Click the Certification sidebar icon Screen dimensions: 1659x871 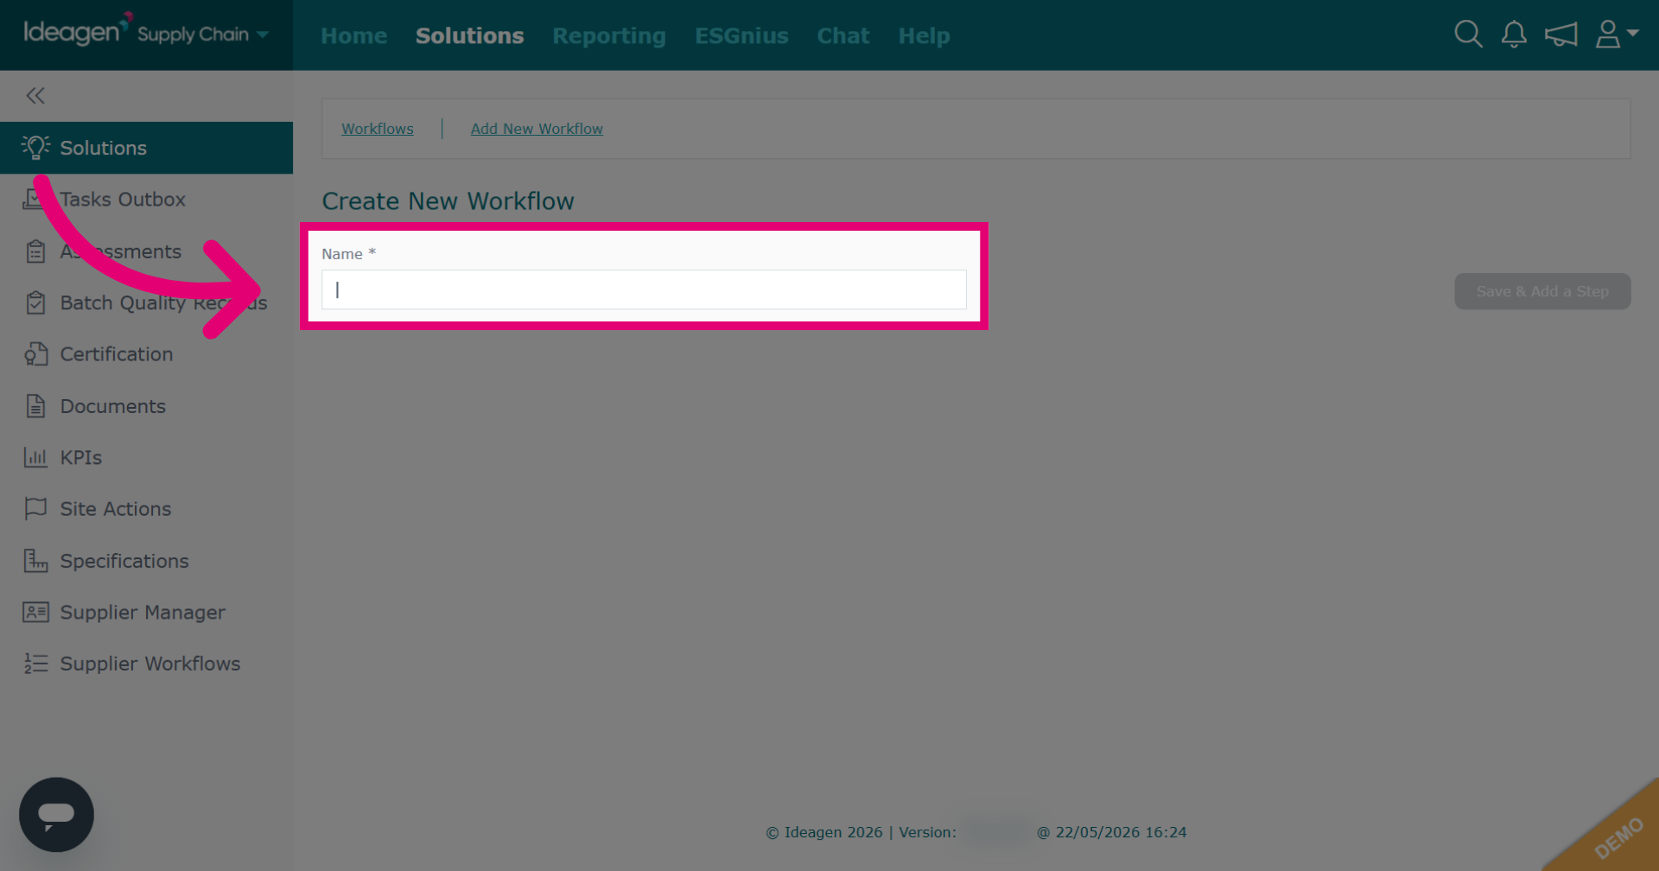tap(35, 354)
